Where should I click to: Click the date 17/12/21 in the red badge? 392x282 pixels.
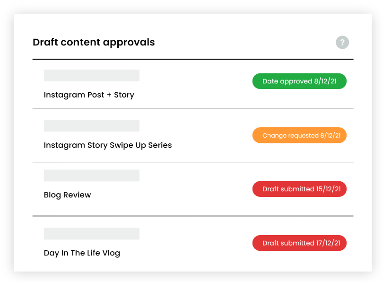(x=328, y=243)
